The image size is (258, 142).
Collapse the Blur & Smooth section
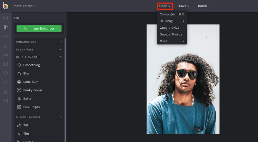pos(39,57)
